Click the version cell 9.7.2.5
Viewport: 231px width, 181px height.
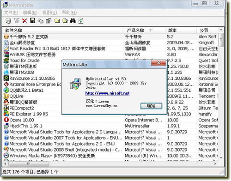tap(174, 60)
